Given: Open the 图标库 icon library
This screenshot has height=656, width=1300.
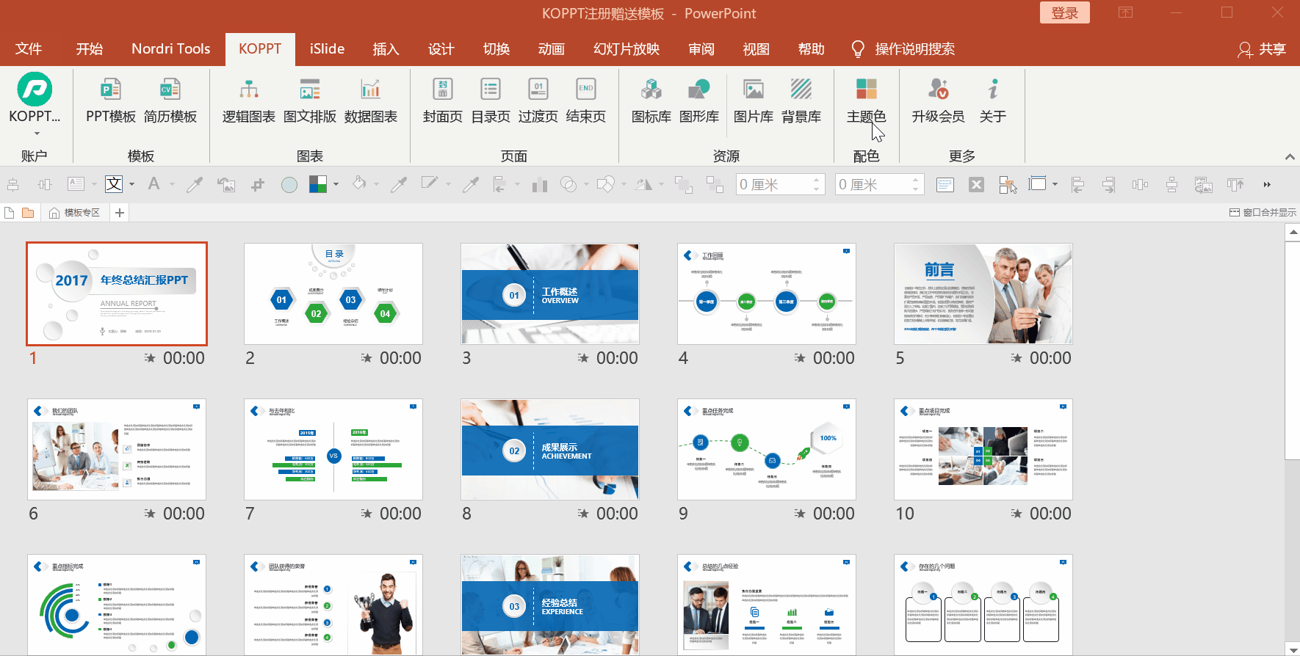Looking at the screenshot, I should tap(651, 101).
